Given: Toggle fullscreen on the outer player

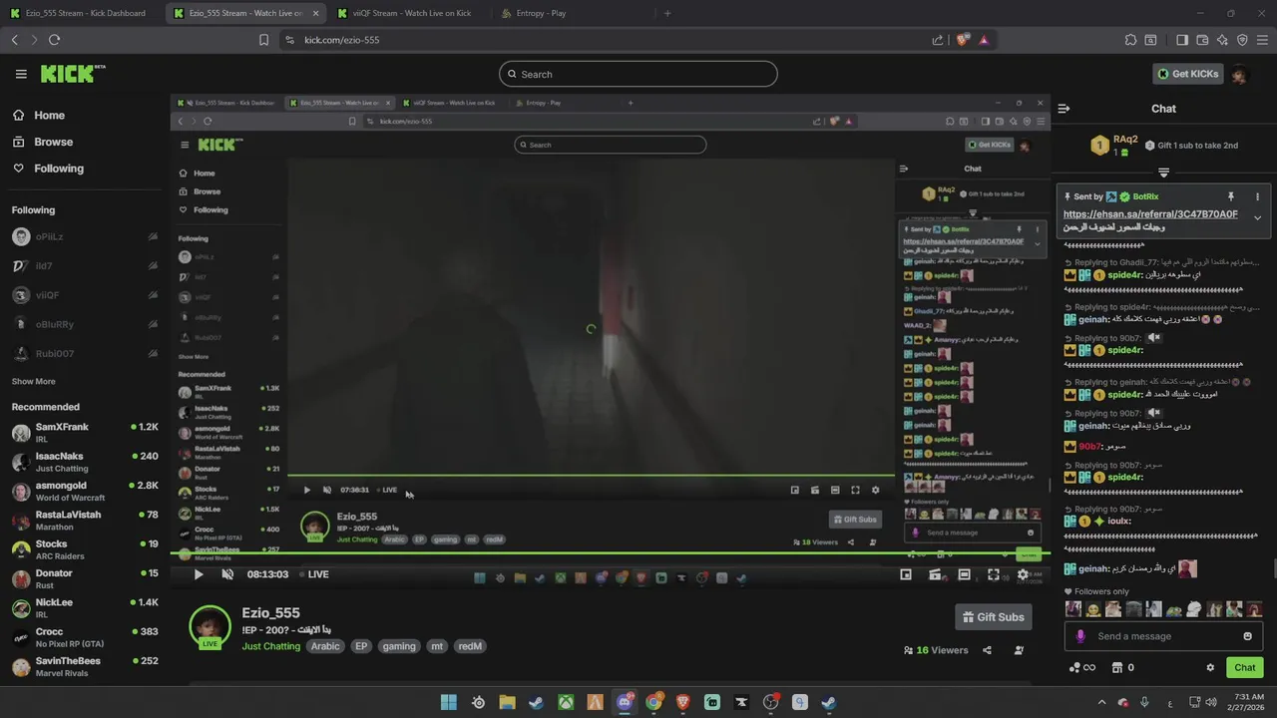Looking at the screenshot, I should tap(994, 574).
